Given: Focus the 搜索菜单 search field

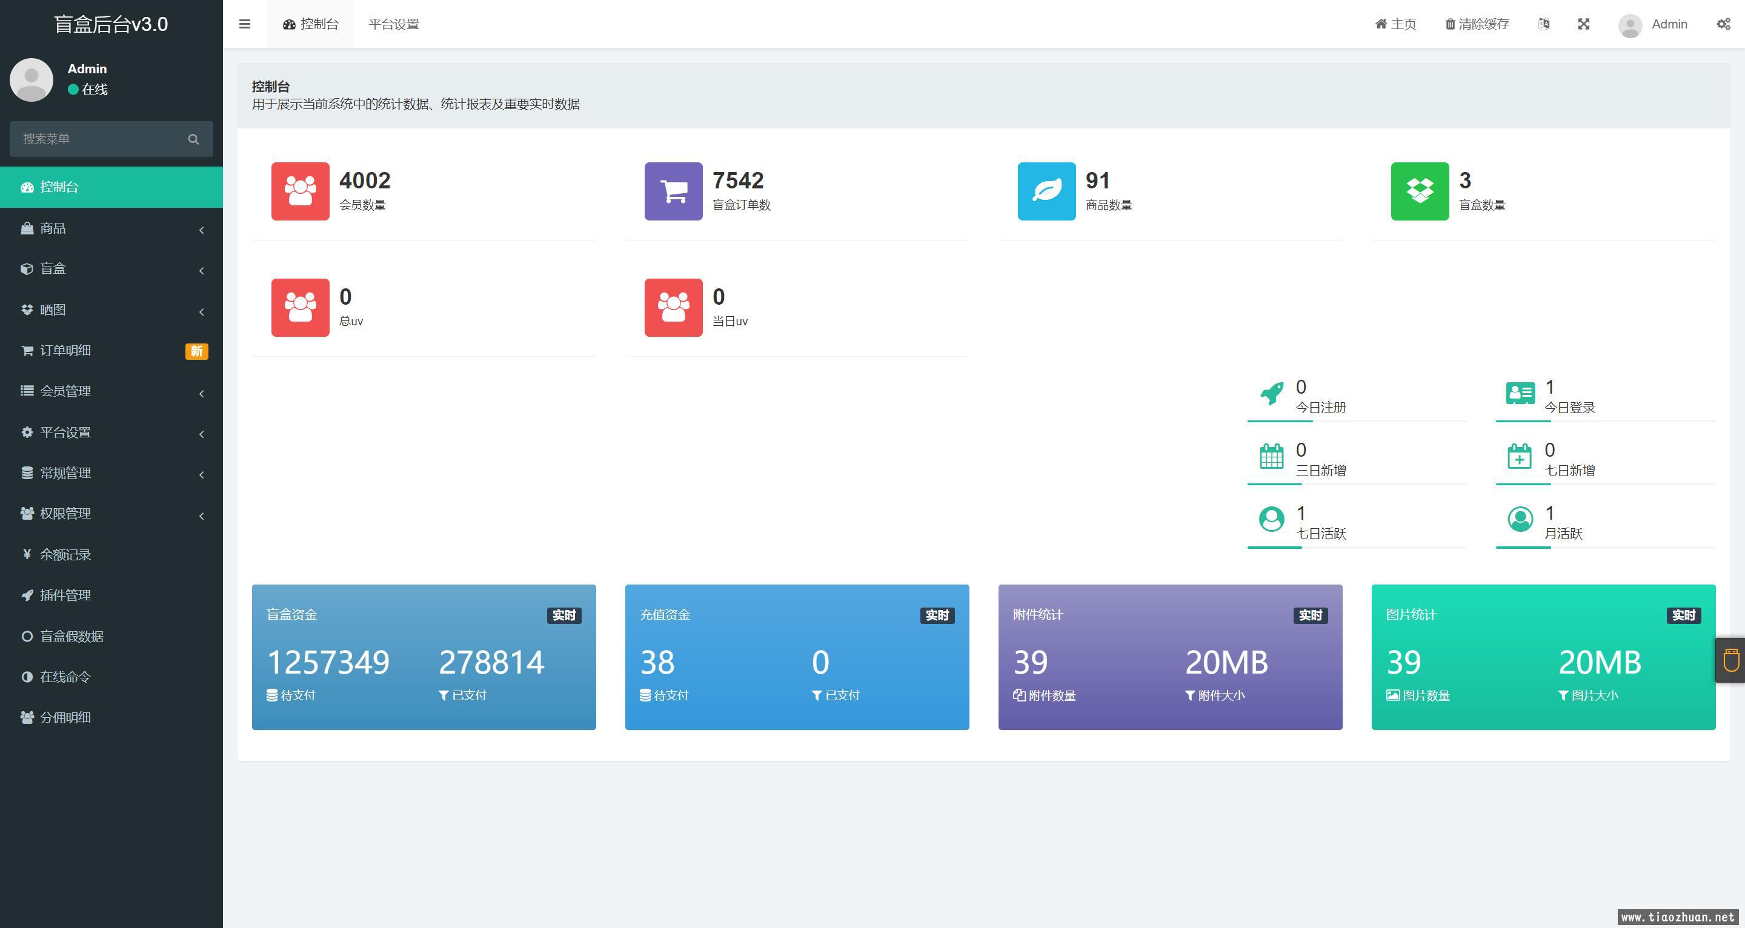Looking at the screenshot, I should pyautogui.click(x=111, y=139).
